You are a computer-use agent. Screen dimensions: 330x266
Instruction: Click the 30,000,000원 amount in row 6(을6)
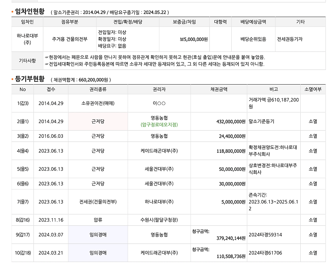232,184
